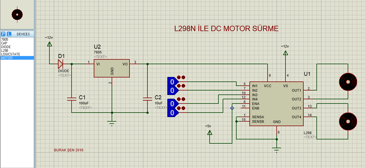Click the down arrow of the IN2 logic state

pos(183,85)
